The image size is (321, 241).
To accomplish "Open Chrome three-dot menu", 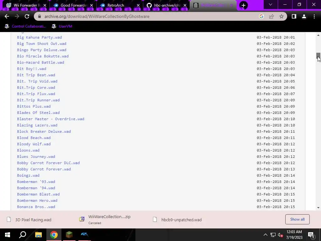I will tap(314, 16).
